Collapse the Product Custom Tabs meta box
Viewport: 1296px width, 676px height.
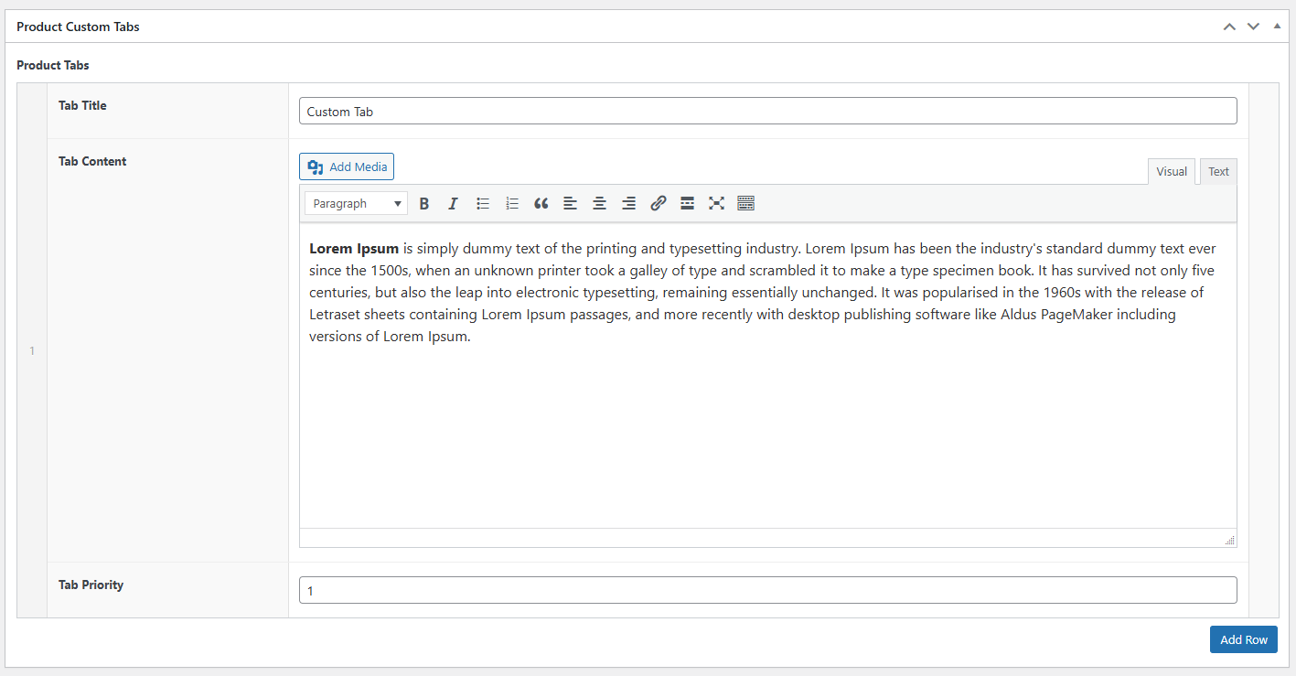pyautogui.click(x=1277, y=27)
